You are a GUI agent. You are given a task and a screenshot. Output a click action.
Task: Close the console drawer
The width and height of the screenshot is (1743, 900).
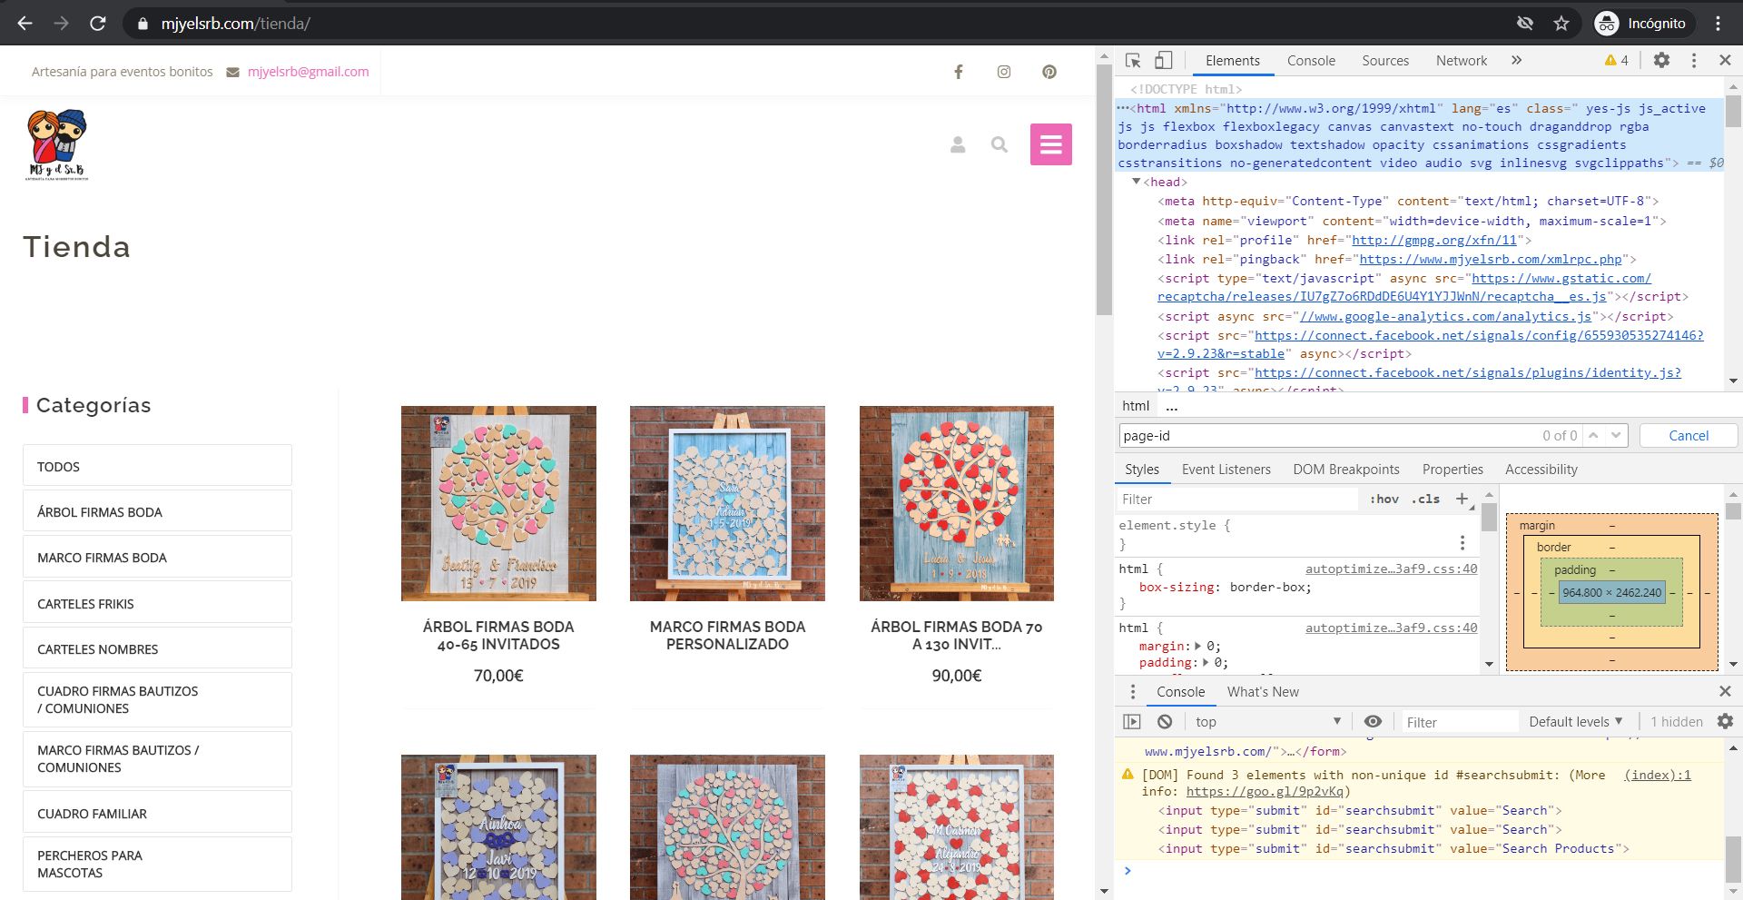coord(1725,692)
